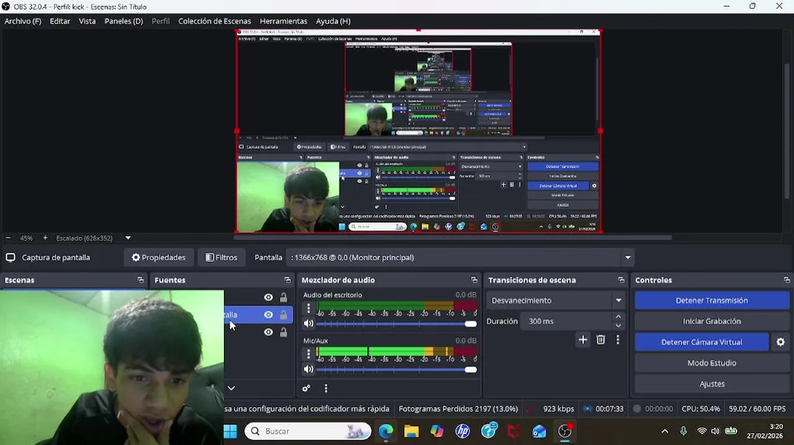Pop out the Fuentes dock panel
The image size is (794, 445).
[288, 280]
